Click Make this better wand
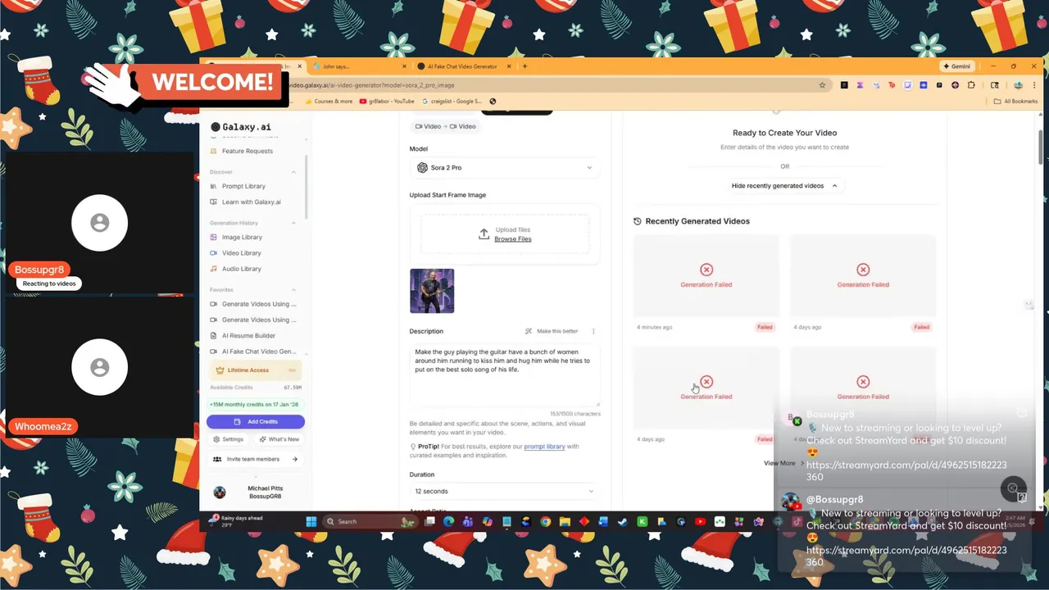The width and height of the screenshot is (1049, 590). pos(552,331)
